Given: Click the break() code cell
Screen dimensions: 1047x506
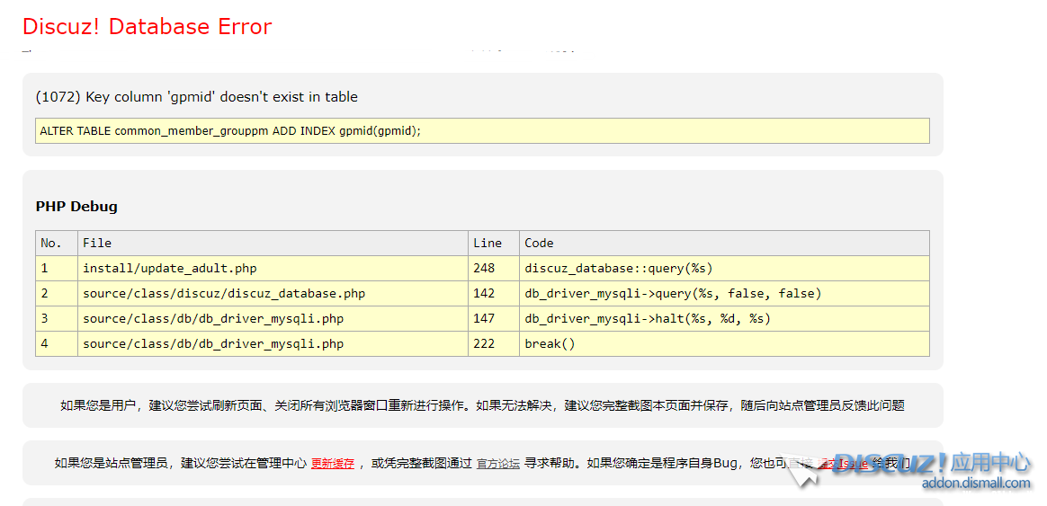Looking at the screenshot, I should 549,344.
